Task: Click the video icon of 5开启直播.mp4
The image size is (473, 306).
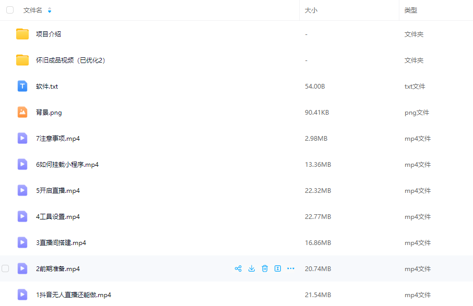Action: point(22,190)
